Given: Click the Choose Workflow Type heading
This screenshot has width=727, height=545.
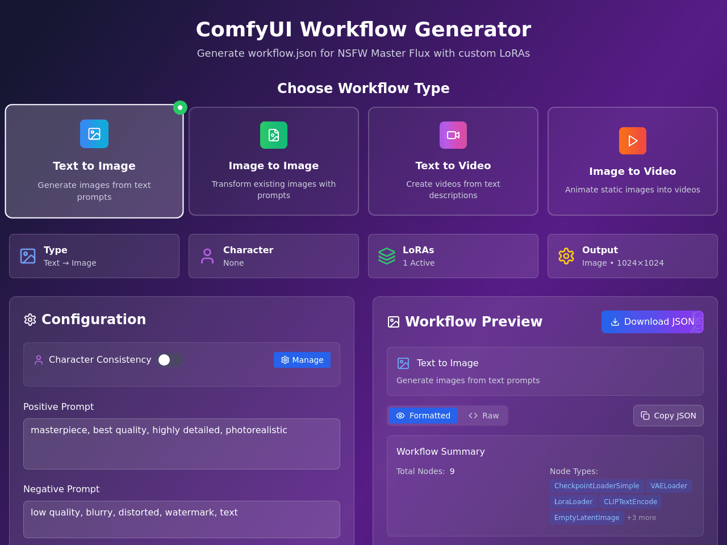Looking at the screenshot, I should (363, 88).
